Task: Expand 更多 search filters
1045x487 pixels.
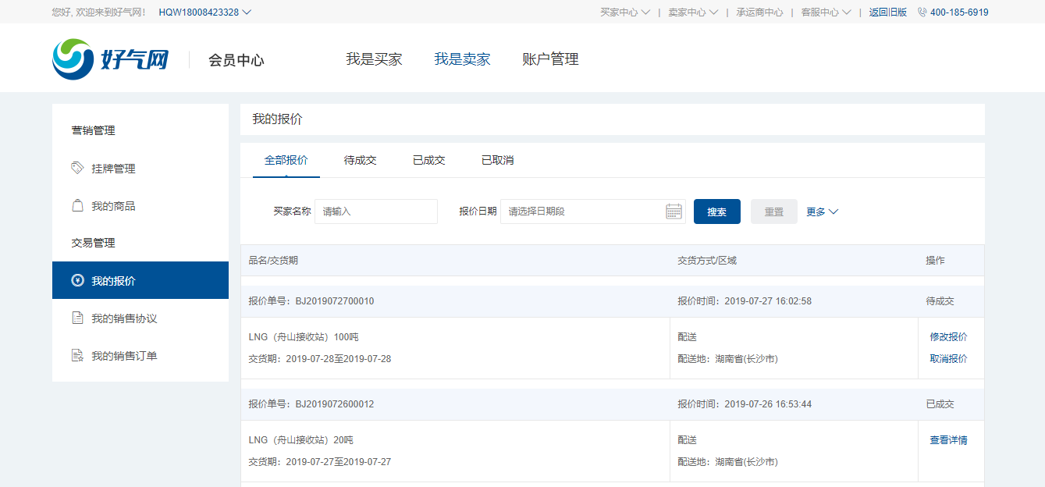Action: pos(823,212)
